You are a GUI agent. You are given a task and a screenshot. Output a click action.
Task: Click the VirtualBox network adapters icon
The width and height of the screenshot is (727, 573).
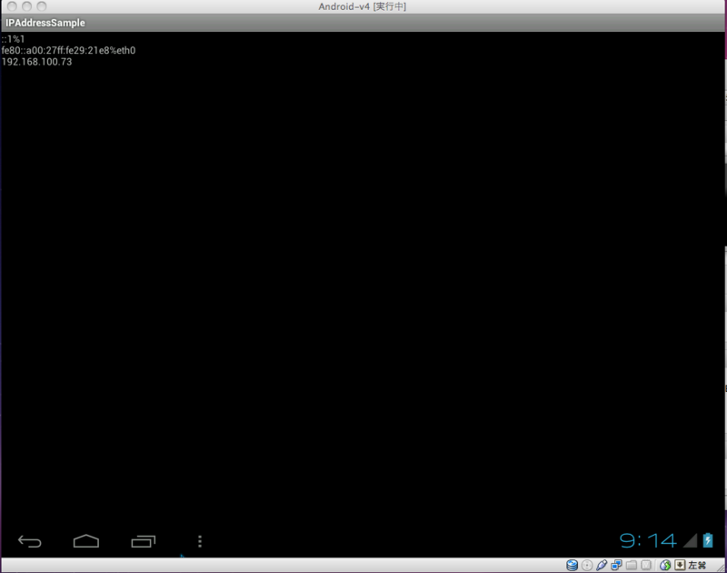(x=617, y=565)
